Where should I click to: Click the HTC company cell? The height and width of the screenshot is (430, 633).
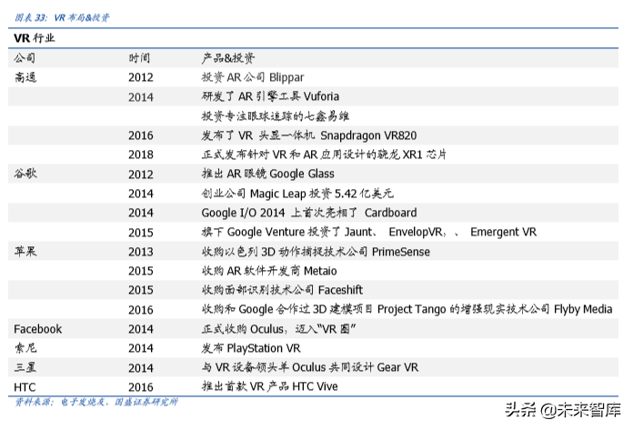pos(26,386)
